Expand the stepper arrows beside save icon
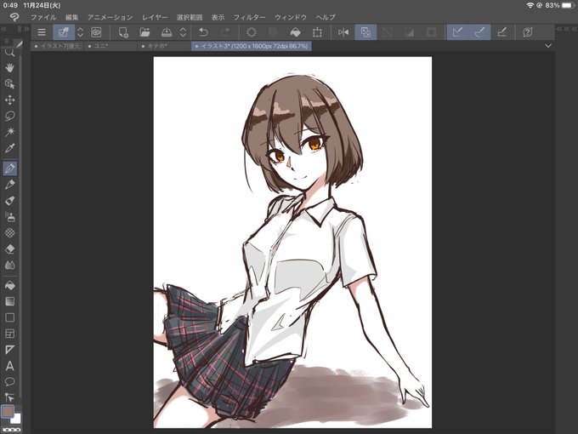Screen dimensions: 578x434 click(184, 32)
